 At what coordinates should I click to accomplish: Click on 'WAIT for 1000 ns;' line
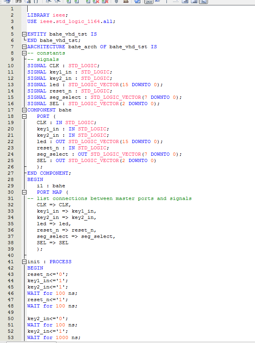(54, 338)
